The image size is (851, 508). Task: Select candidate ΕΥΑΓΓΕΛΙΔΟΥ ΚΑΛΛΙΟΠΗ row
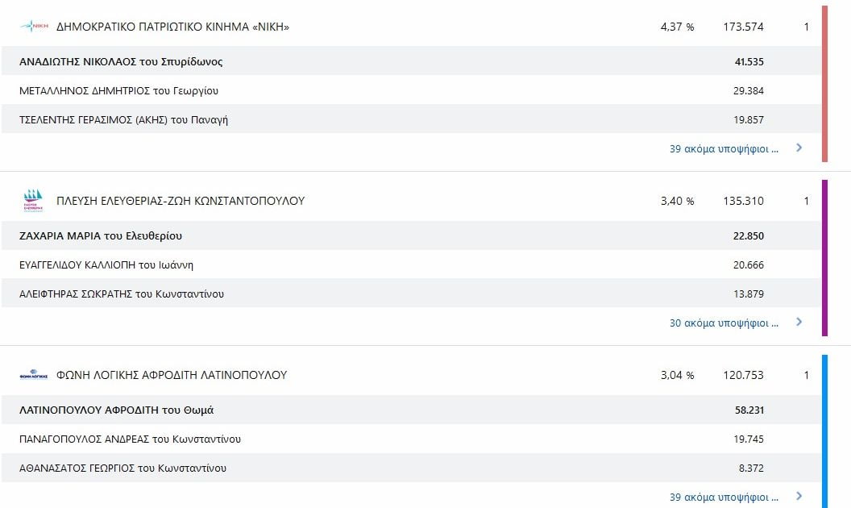411,264
